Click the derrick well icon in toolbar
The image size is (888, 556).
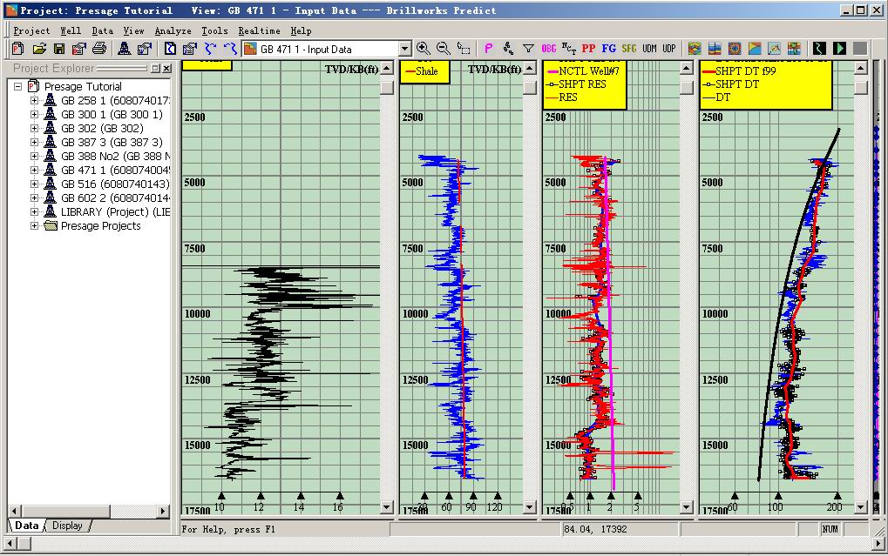click(x=124, y=49)
